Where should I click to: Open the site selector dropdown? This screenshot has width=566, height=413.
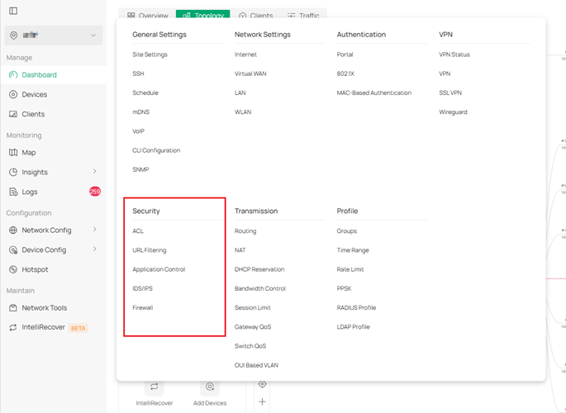[x=54, y=36]
